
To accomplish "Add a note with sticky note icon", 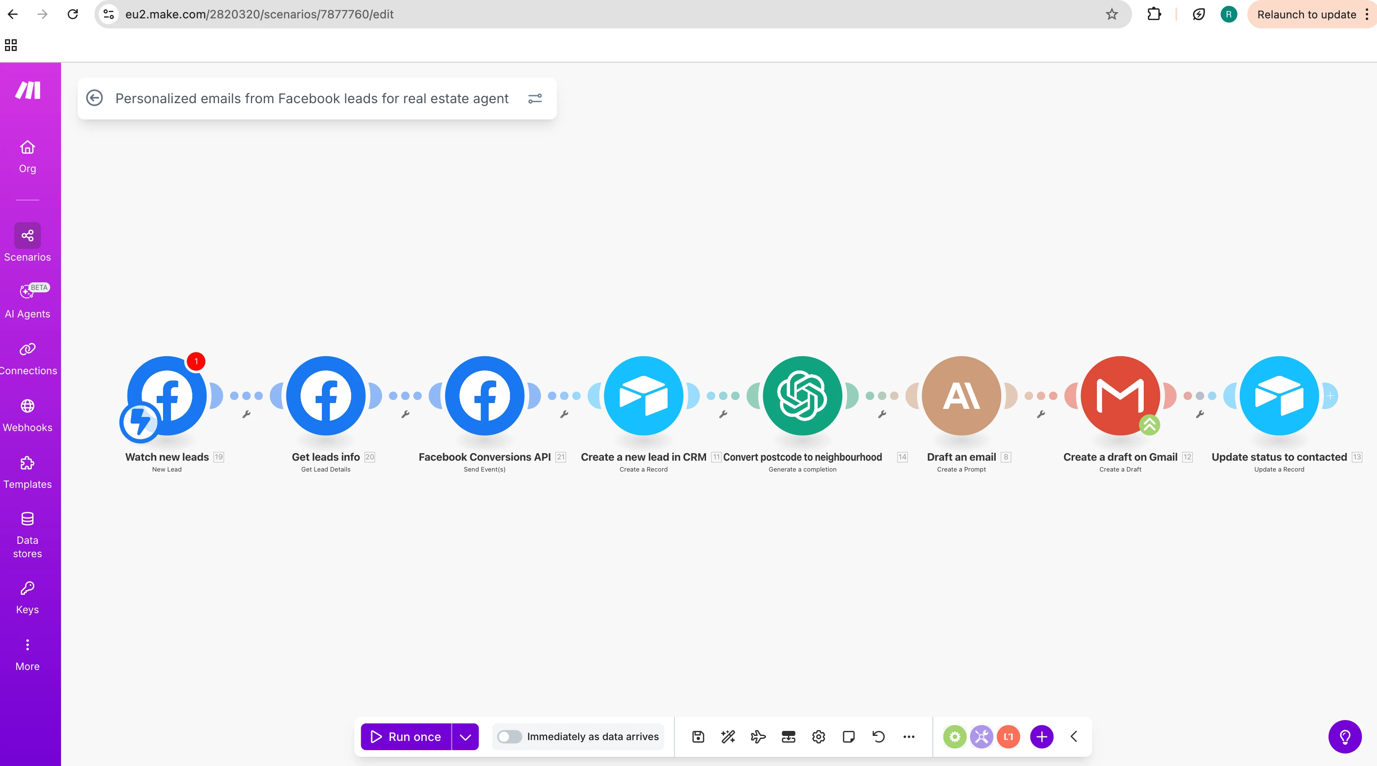I will coord(848,737).
